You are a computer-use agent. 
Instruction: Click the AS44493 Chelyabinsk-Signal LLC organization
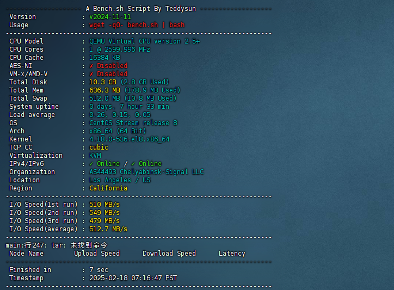coord(146,172)
